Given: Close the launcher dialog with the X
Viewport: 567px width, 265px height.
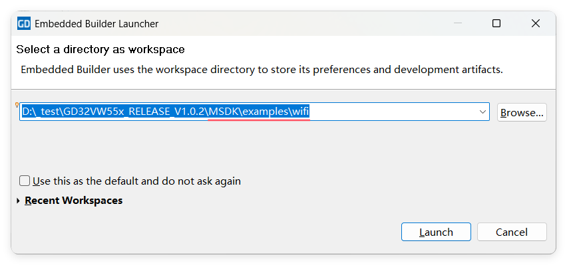Looking at the screenshot, I should click(x=536, y=23).
